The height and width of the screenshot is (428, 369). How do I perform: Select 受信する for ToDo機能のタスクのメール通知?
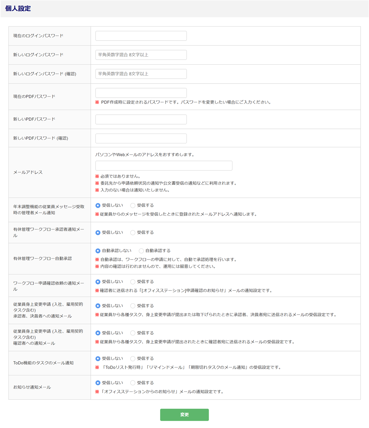pos(133,359)
